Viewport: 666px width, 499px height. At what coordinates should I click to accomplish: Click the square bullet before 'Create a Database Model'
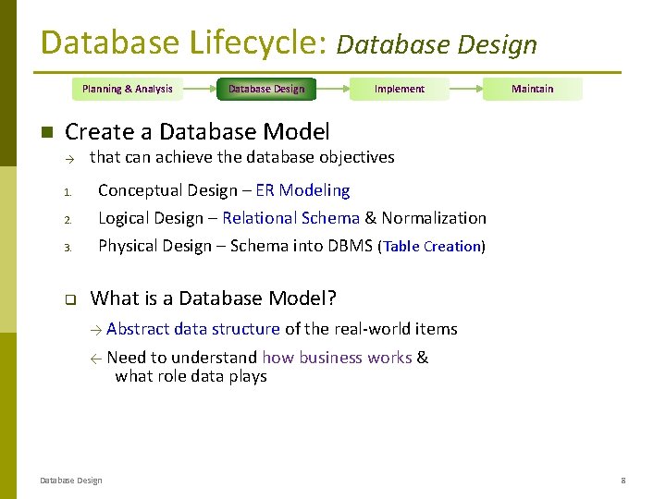click(x=47, y=132)
